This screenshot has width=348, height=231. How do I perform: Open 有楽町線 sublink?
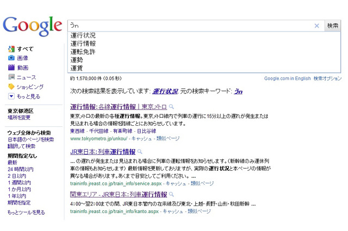[x=122, y=131]
